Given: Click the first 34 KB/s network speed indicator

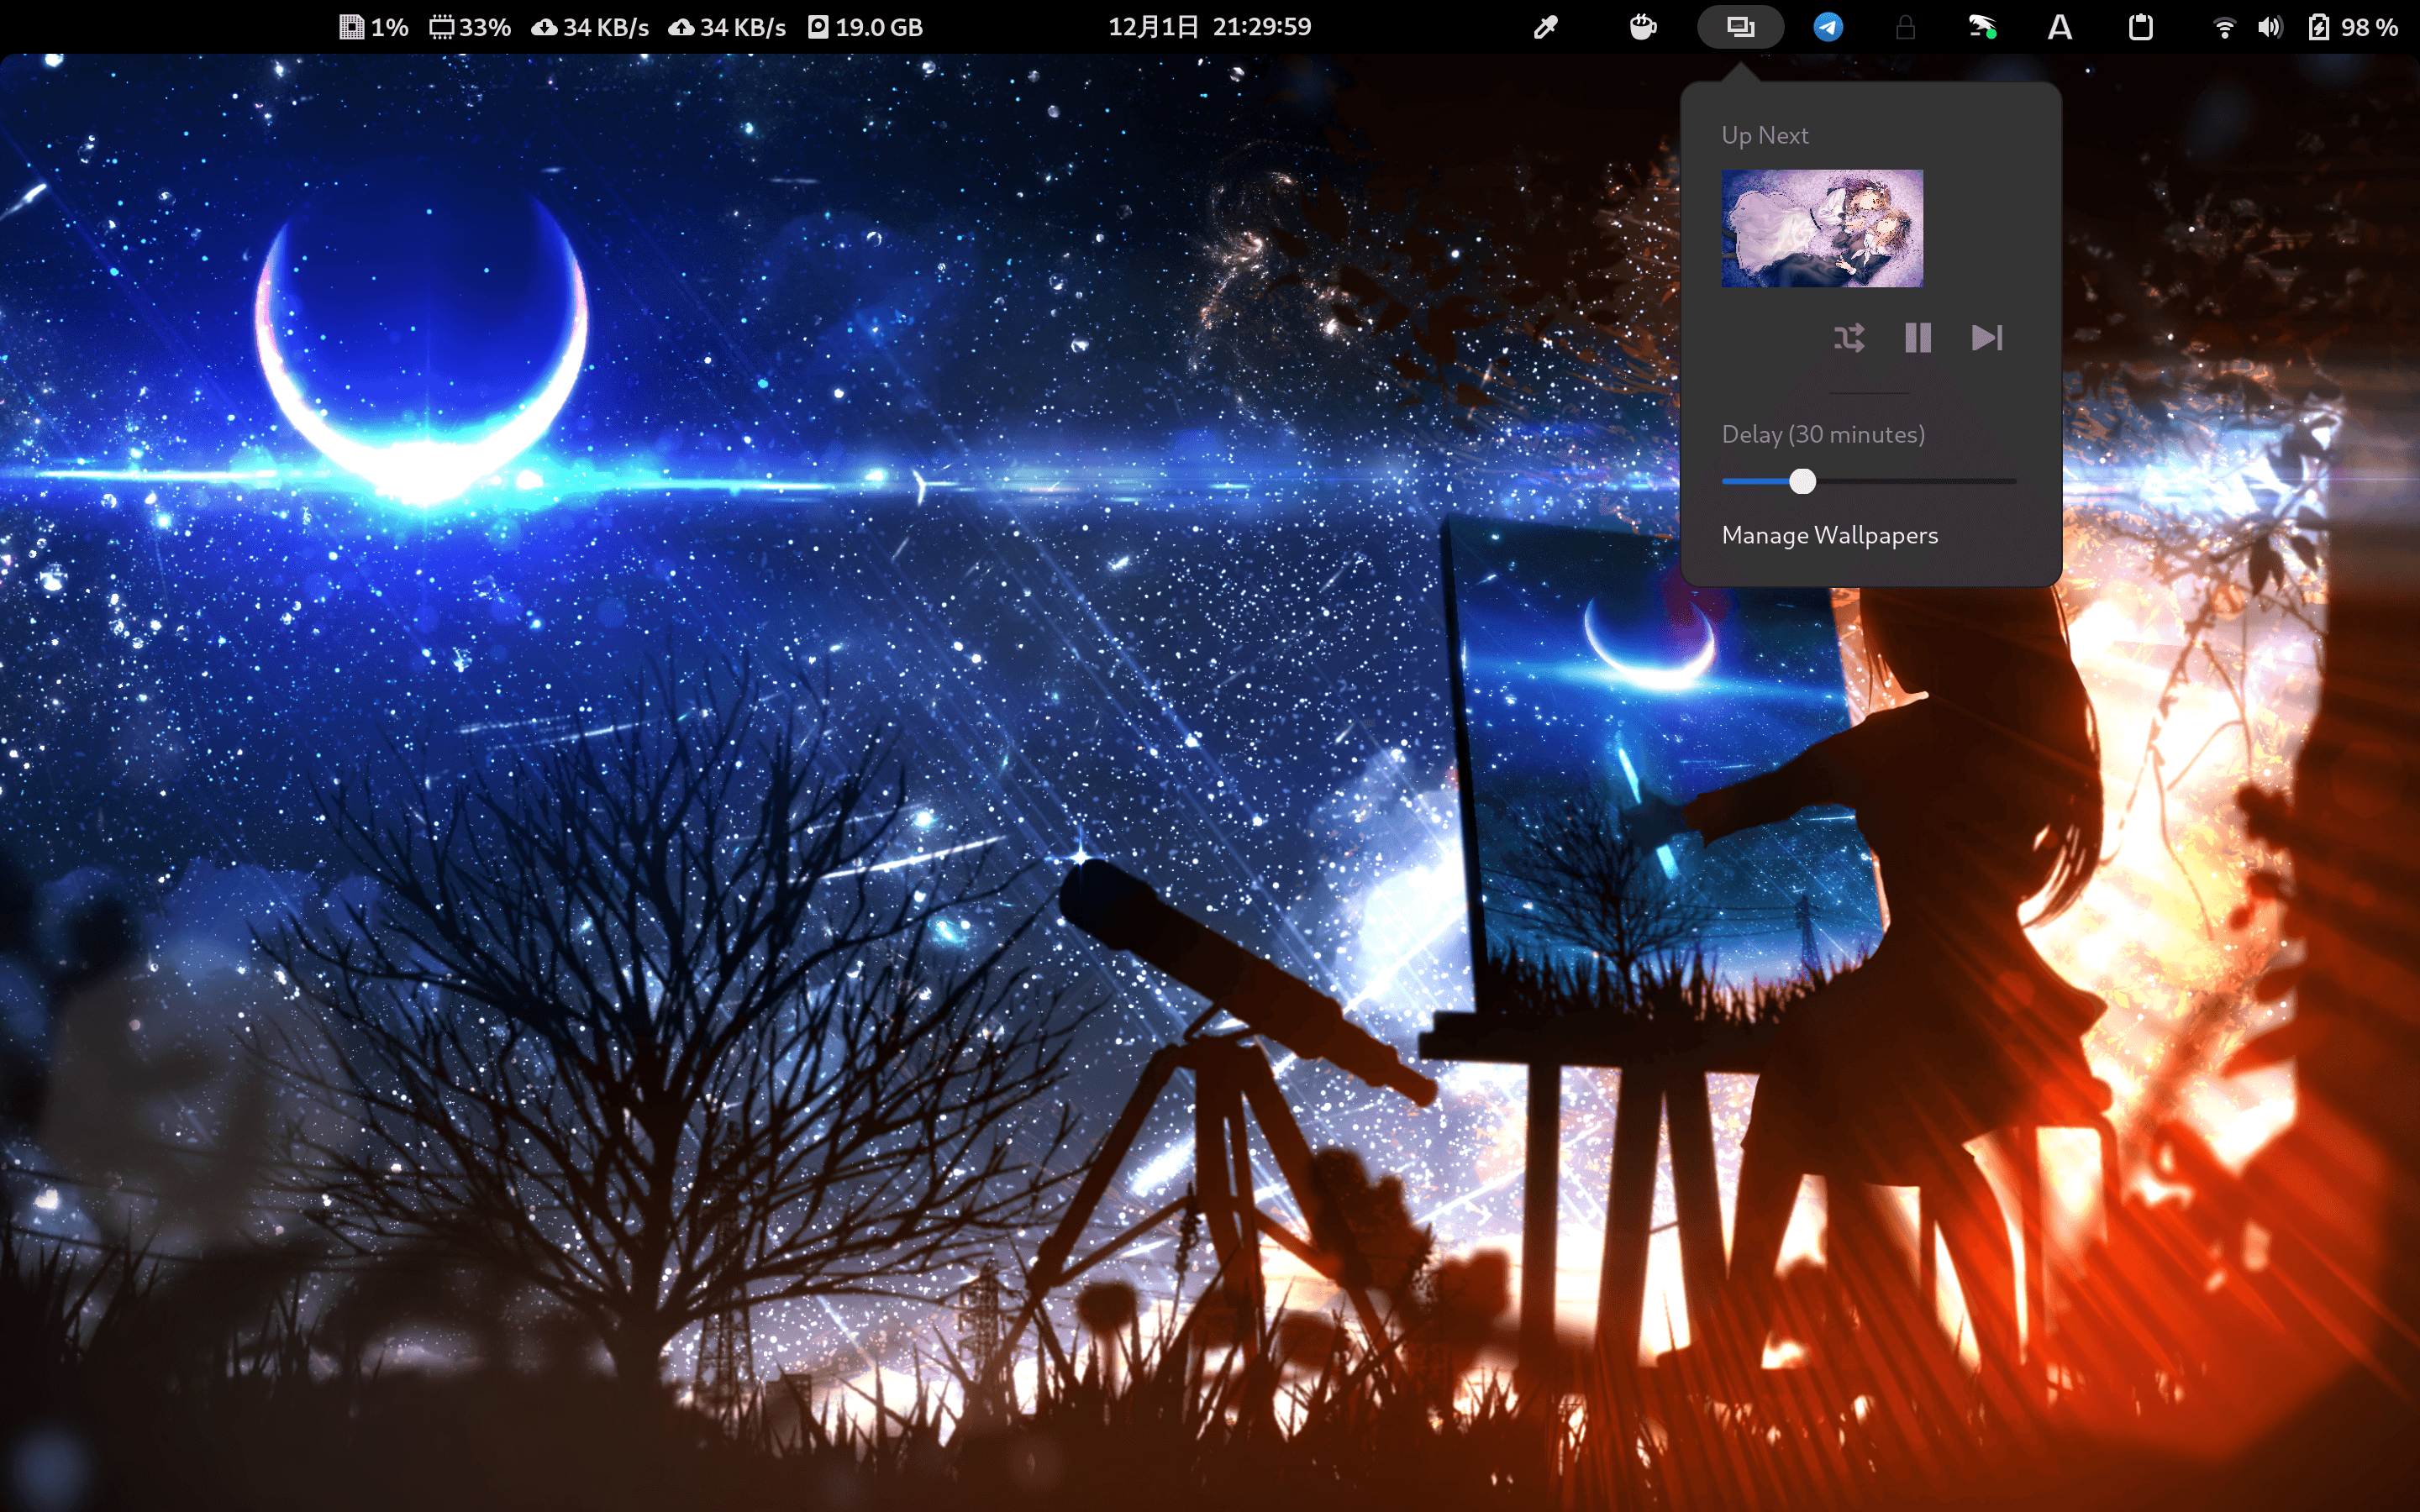Looking at the screenshot, I should [590, 27].
